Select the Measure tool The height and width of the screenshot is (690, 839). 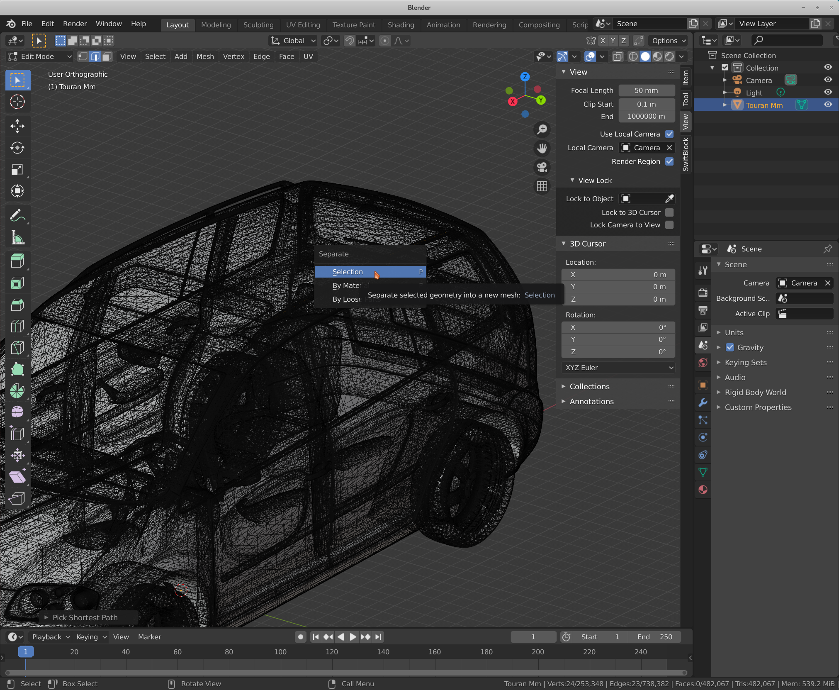tap(17, 238)
